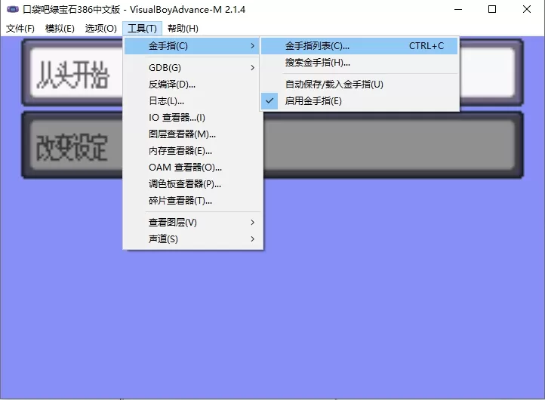Choose 搜索金手指(H)... entry
Viewport: 545px width, 400px height.
[359, 63]
